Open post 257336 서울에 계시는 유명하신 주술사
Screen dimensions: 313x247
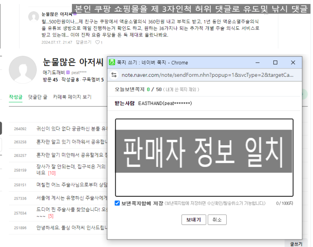point(72,198)
